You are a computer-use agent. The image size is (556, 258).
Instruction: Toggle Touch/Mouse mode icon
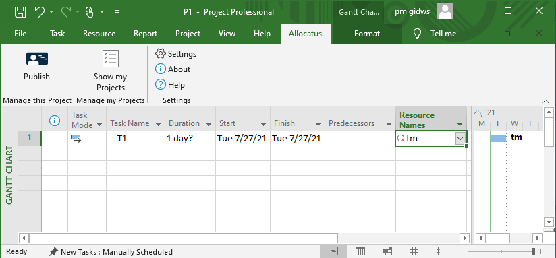coord(89,12)
